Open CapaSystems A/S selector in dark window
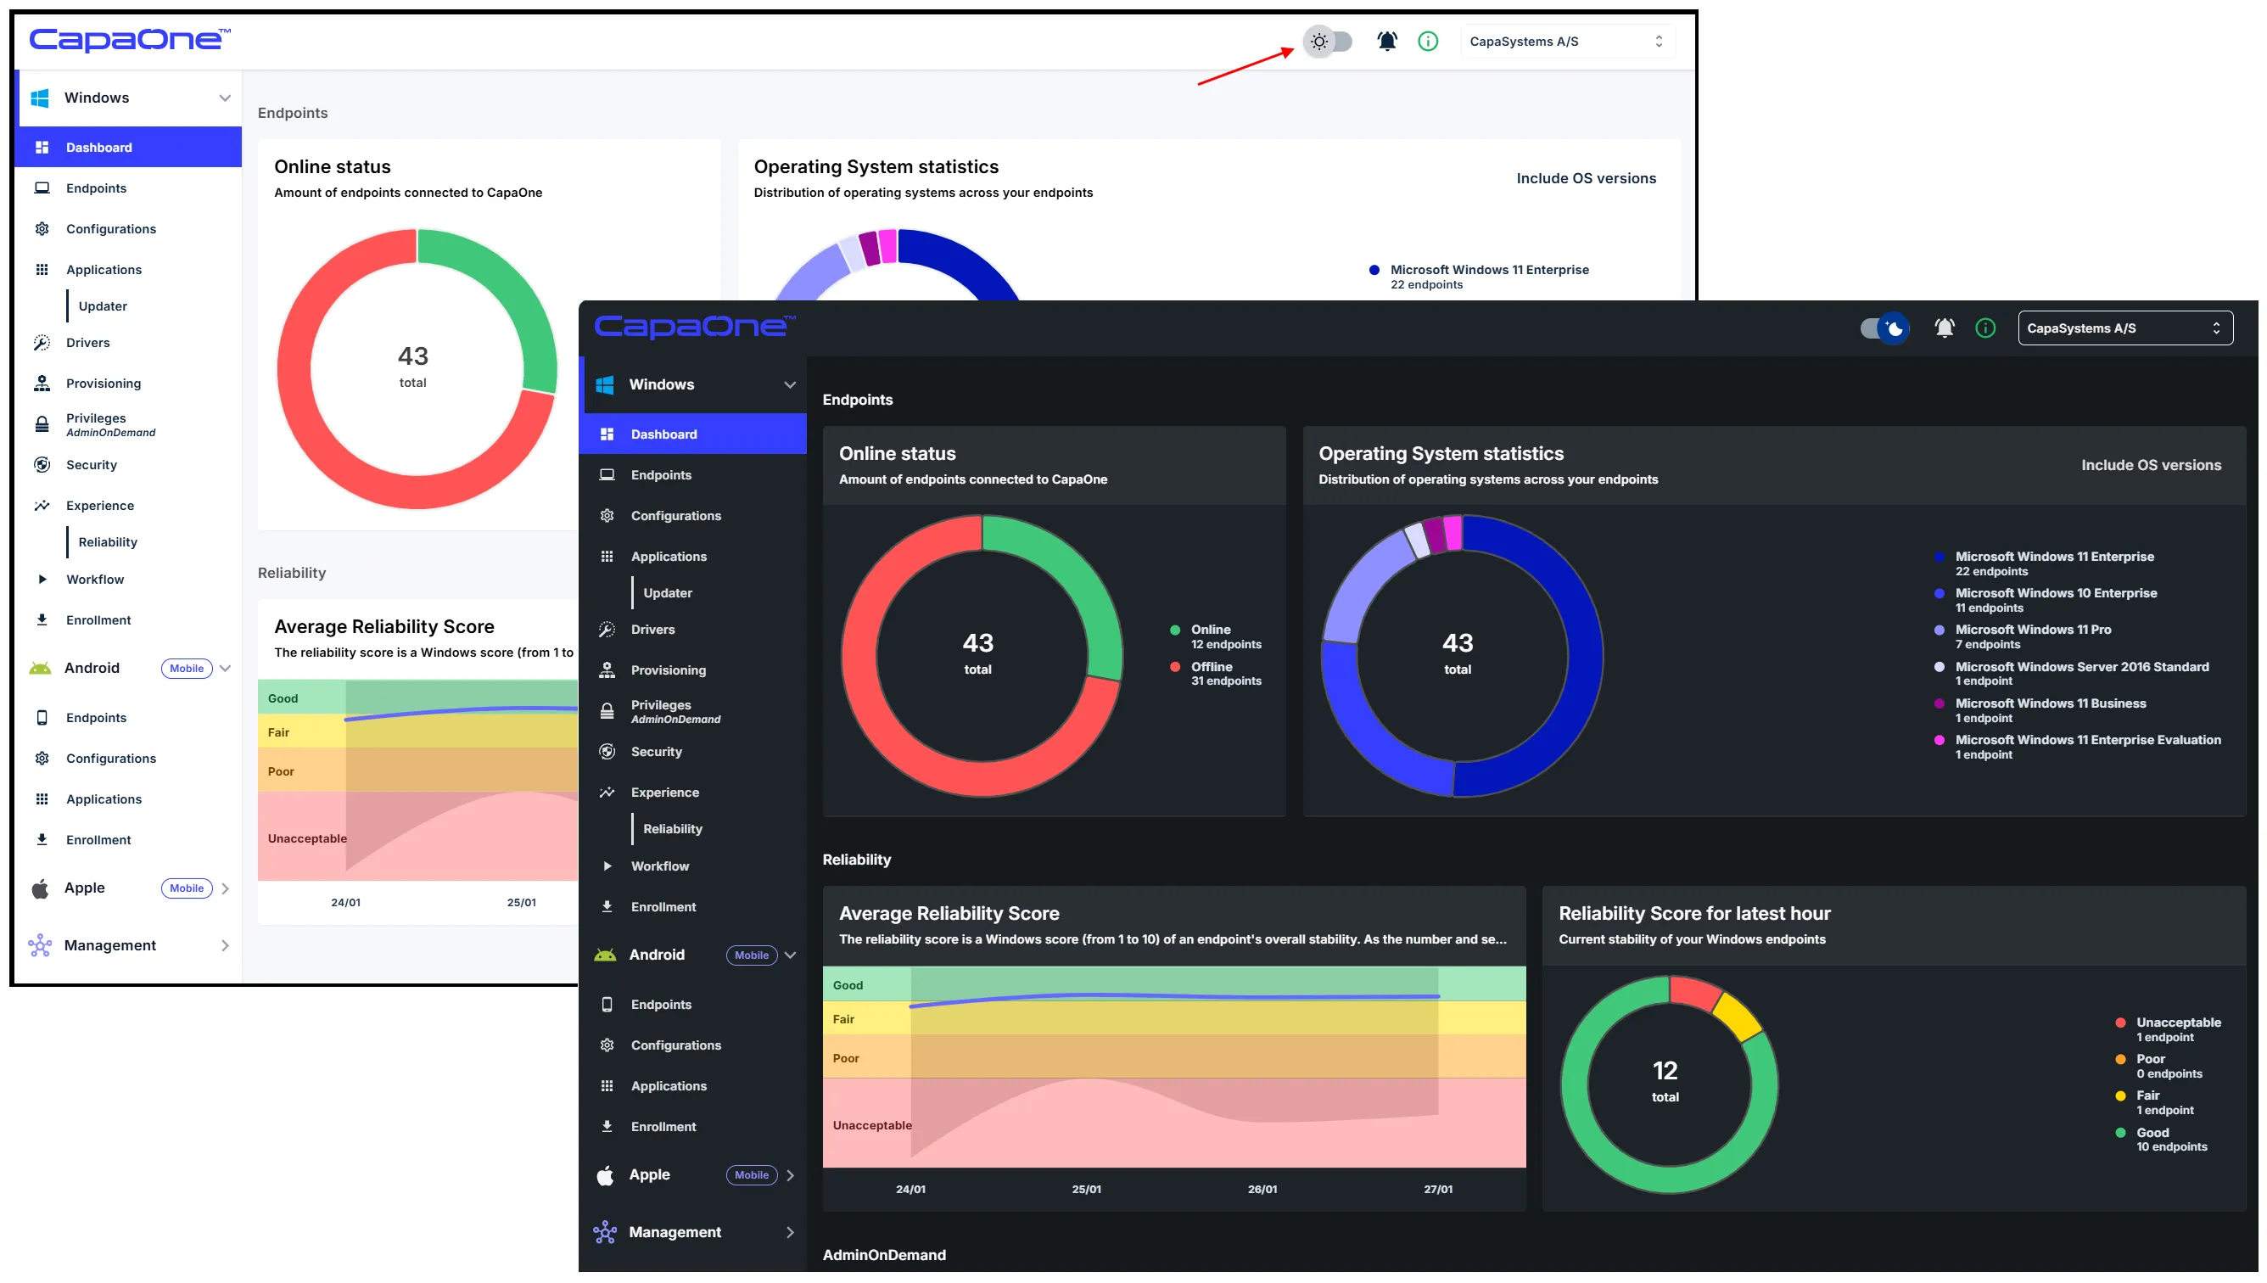 tap(2124, 328)
